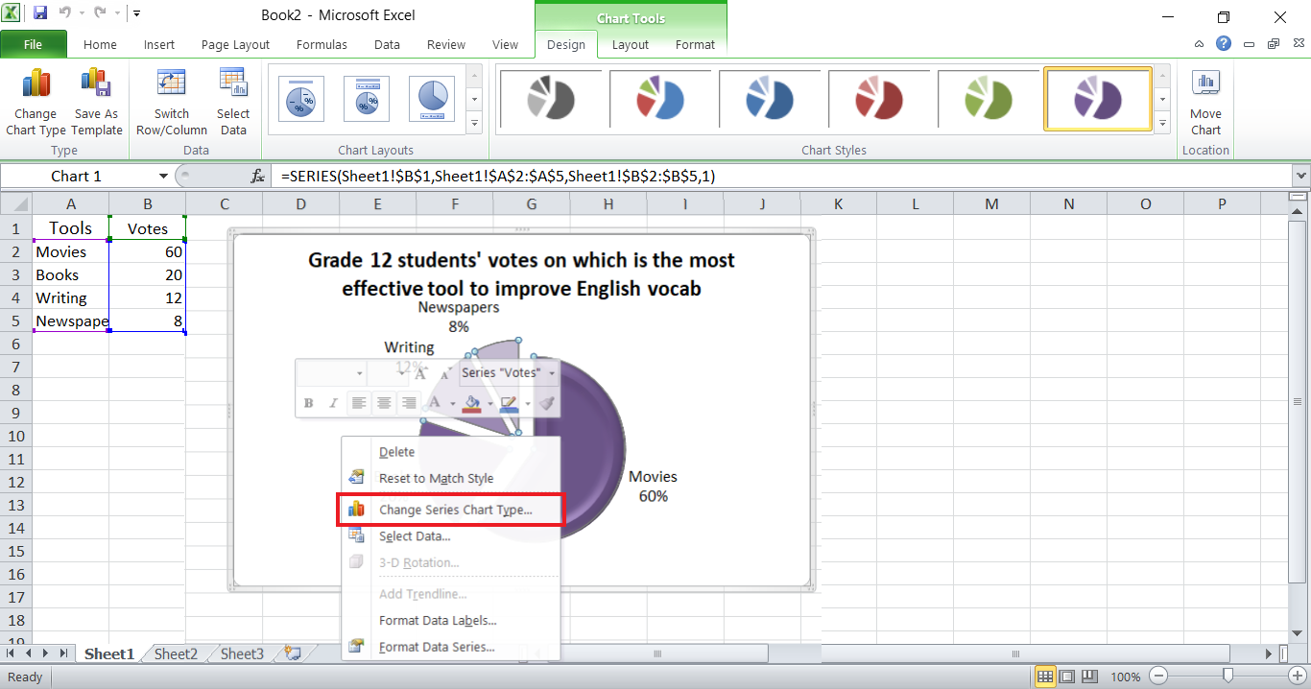This screenshot has width=1311, height=689.
Task: Switch to Page Layout view in status bar
Action: point(1067,677)
